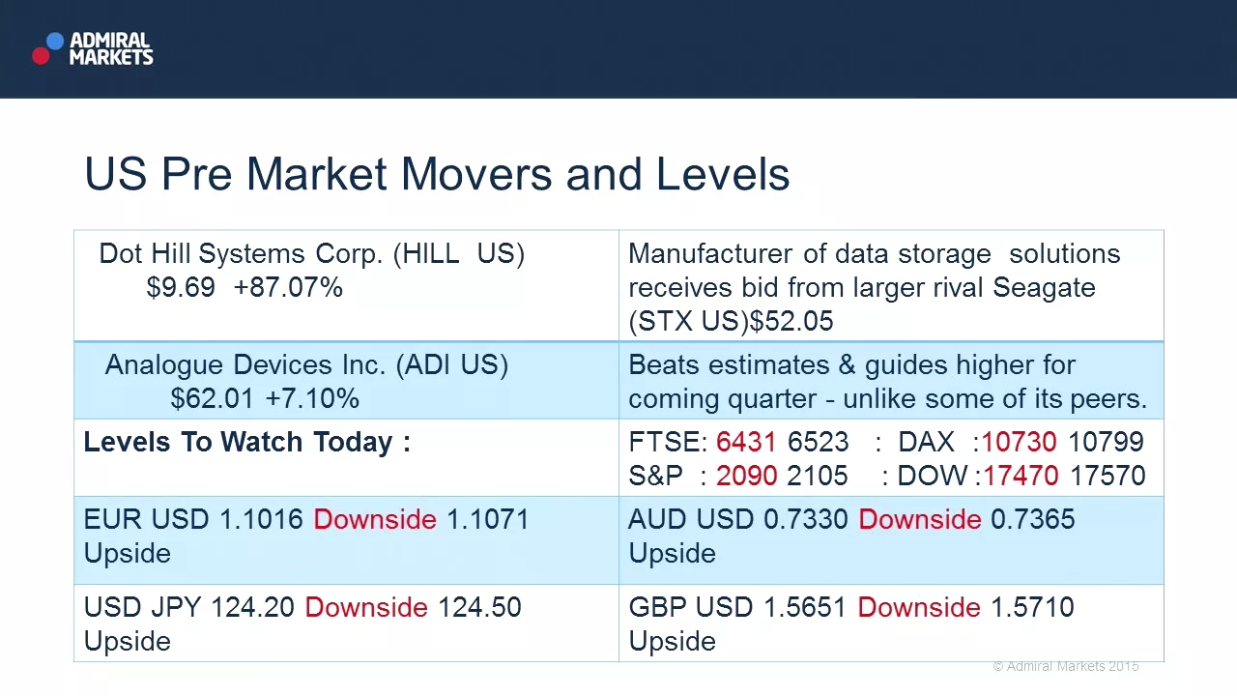Screen dimensions: 1237x696
Task: Click the Beats estimates description cell
Action: [891, 381]
